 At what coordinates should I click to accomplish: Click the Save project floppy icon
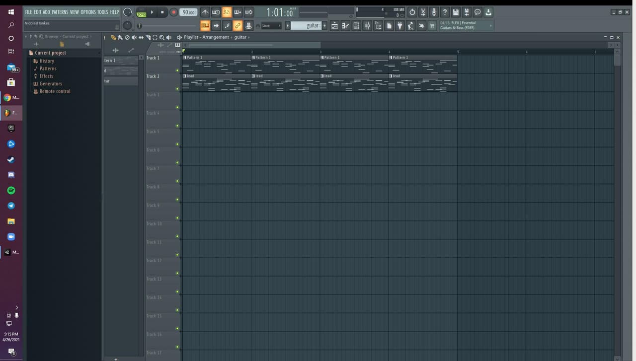pos(456,12)
